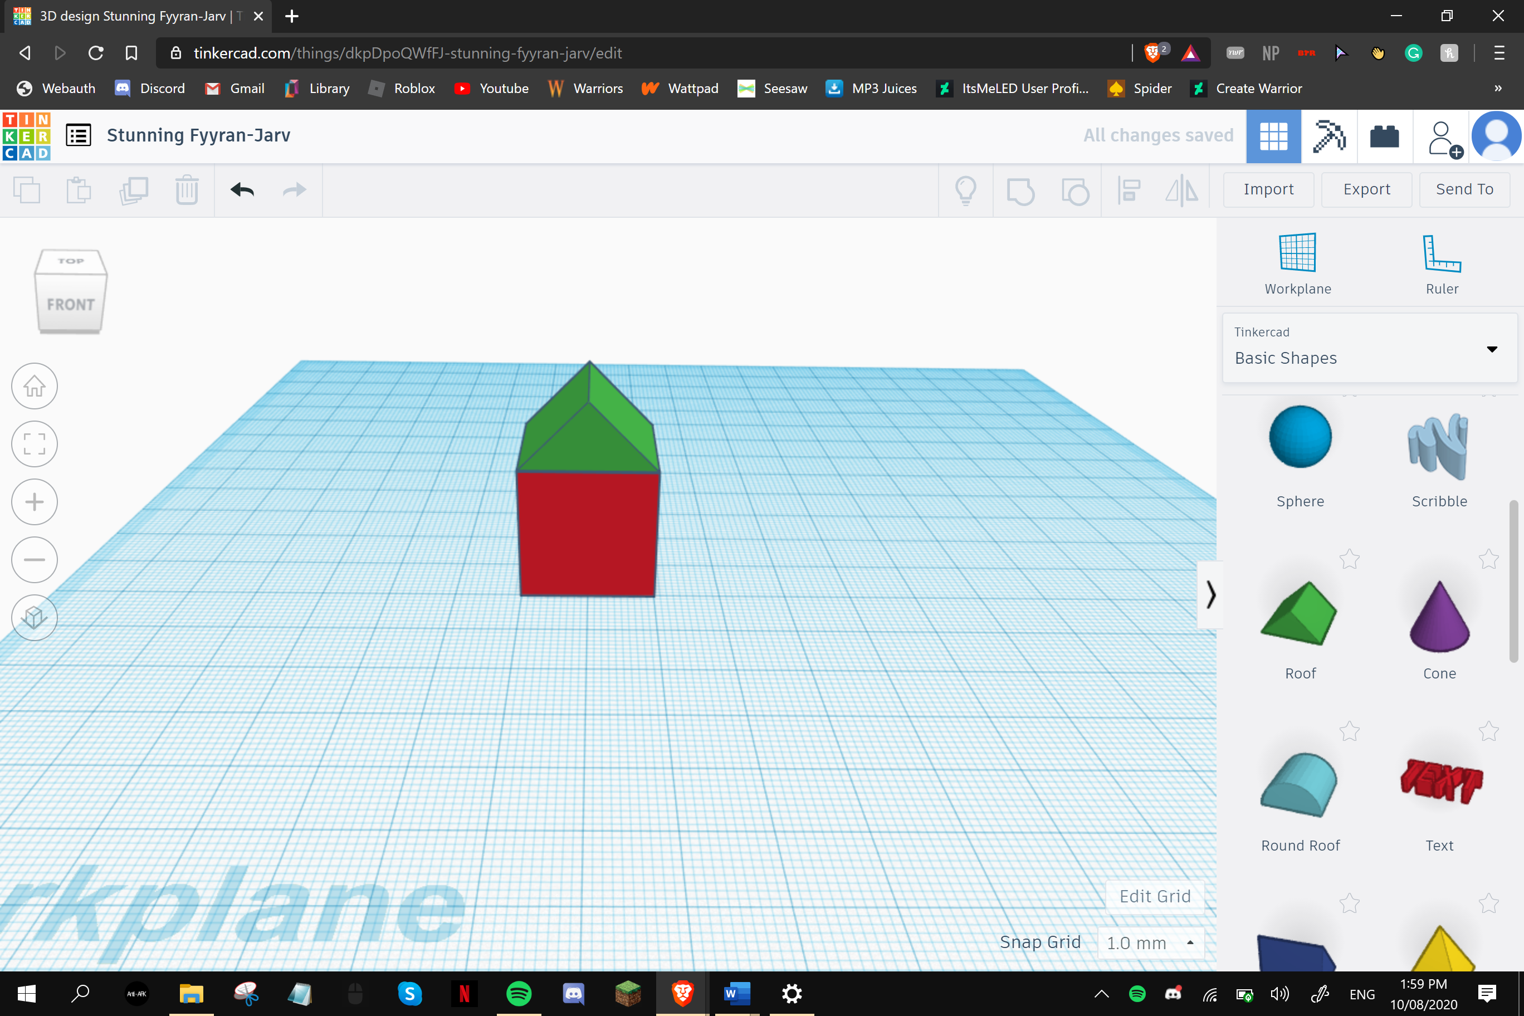Redo the last action
Image resolution: width=1524 pixels, height=1016 pixels.
point(294,190)
